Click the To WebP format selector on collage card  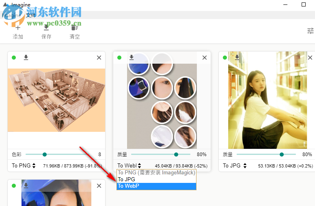coord(129,165)
